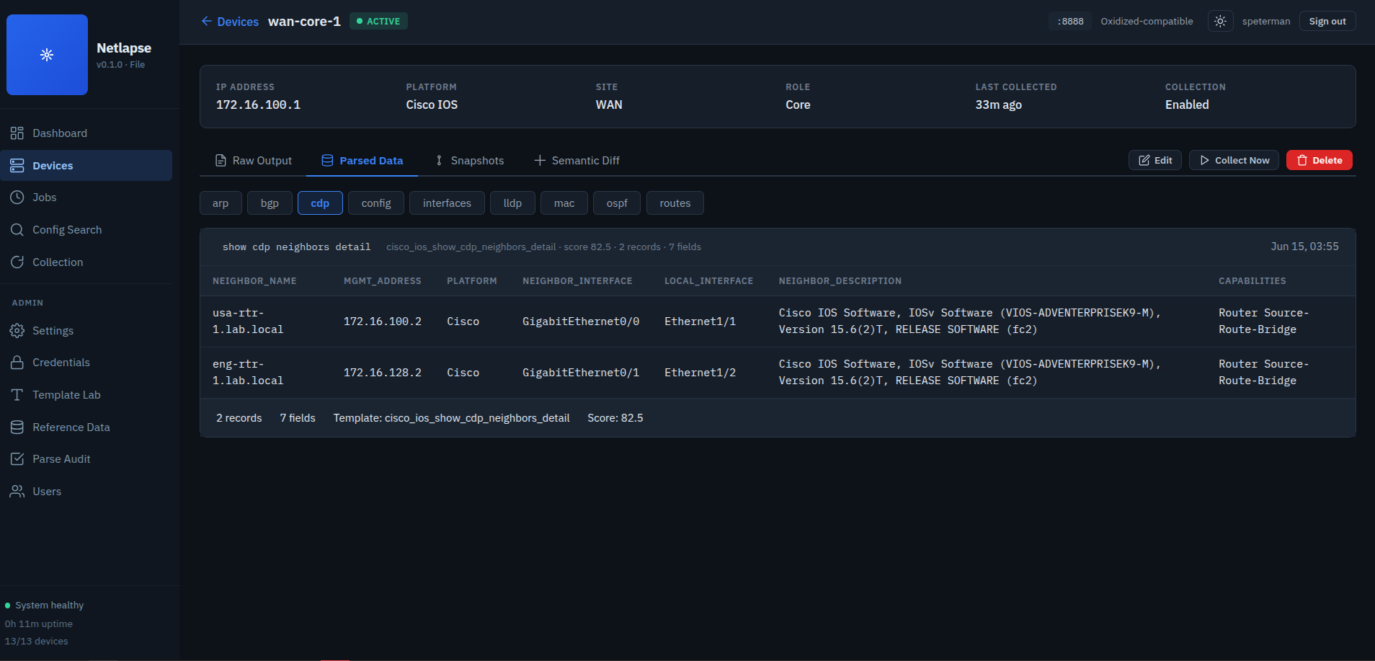The image size is (1375, 661).
Task: Select the config parsed data filter
Action: [x=376, y=203]
